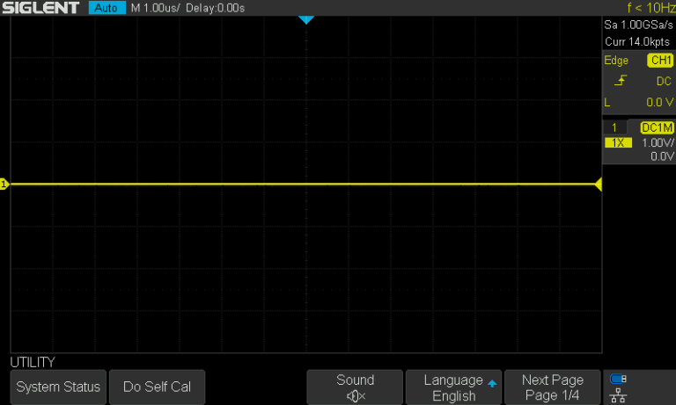676x405 pixels.
Task: Toggle the Auto trigger mode badge
Action: tap(107, 8)
